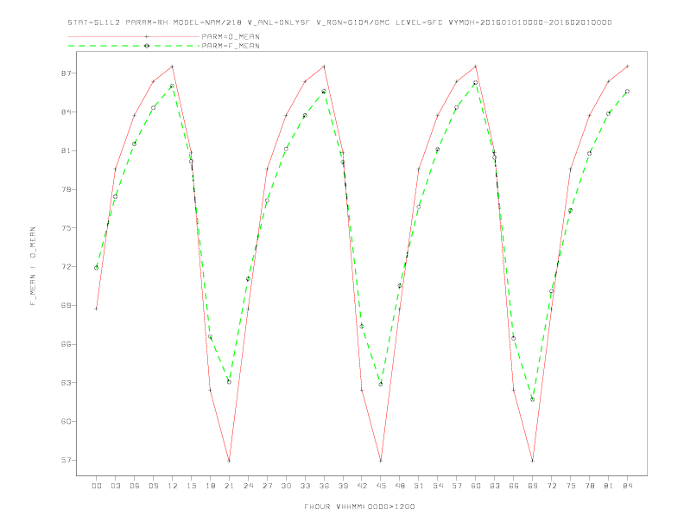This screenshot has height=529, width=684.
Task: Click the 'FHOUR VHHMM:0000>1200' x-axis title
Action: (359, 507)
